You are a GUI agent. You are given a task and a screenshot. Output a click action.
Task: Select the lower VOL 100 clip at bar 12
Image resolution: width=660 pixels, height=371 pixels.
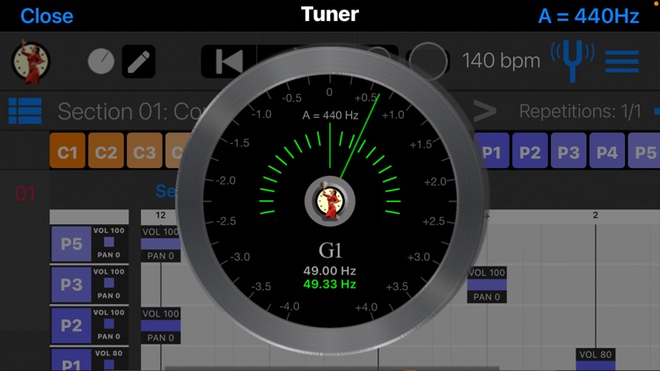pyautogui.click(x=160, y=325)
